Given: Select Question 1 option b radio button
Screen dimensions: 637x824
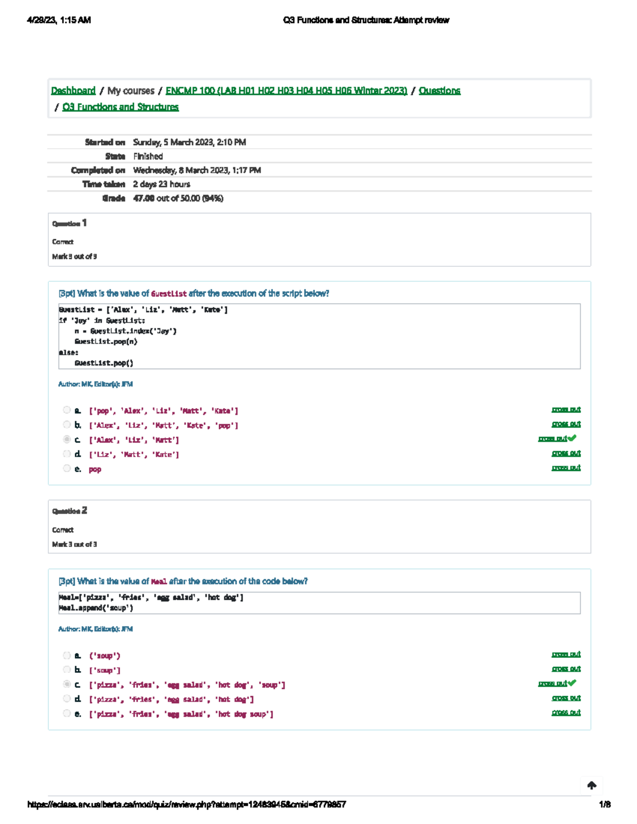Looking at the screenshot, I should [66, 424].
